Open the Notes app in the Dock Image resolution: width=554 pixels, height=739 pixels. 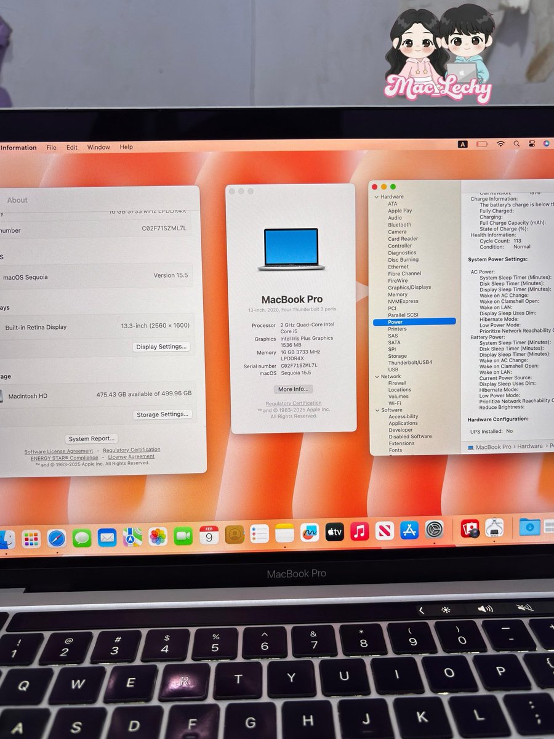(x=284, y=533)
